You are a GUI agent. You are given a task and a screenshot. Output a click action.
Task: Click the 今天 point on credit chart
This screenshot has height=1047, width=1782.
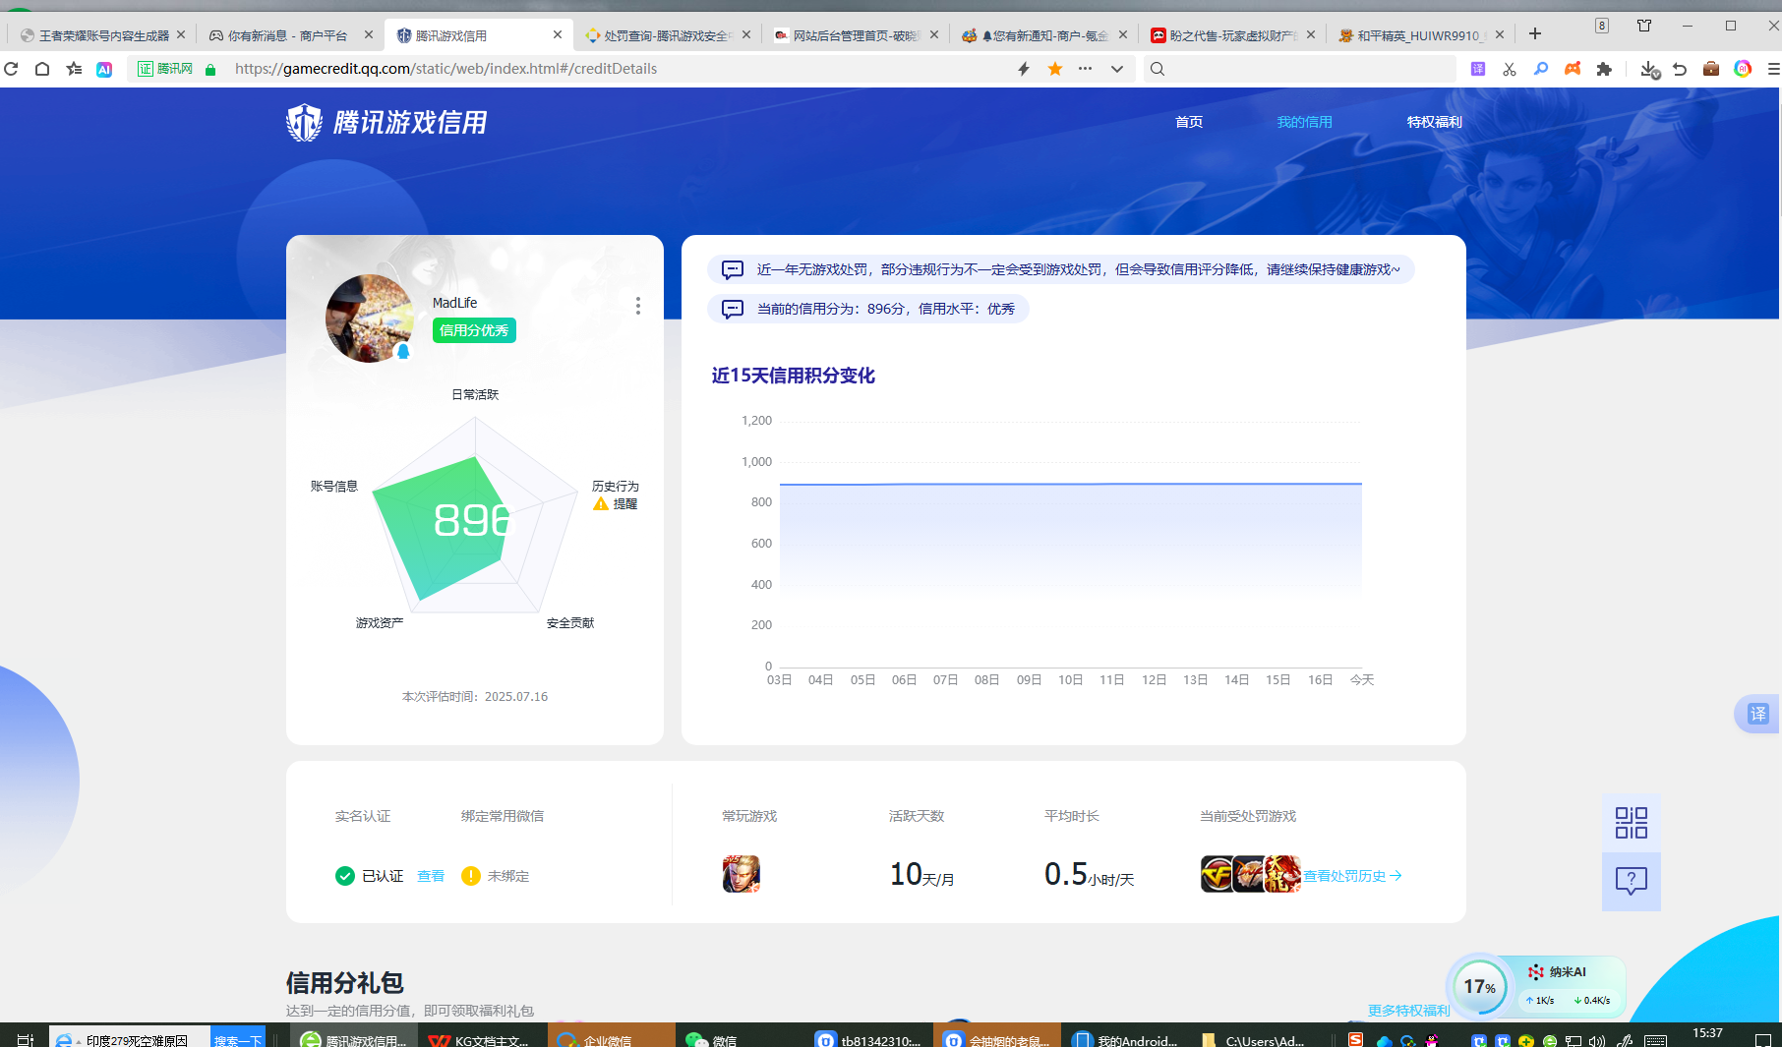1361,484
